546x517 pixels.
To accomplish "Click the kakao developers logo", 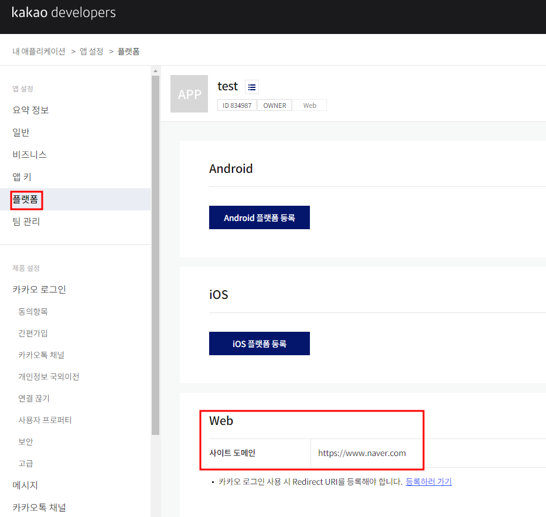I will (x=64, y=12).
